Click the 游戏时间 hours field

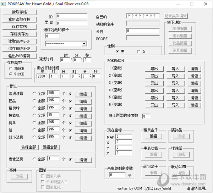click(65, 60)
